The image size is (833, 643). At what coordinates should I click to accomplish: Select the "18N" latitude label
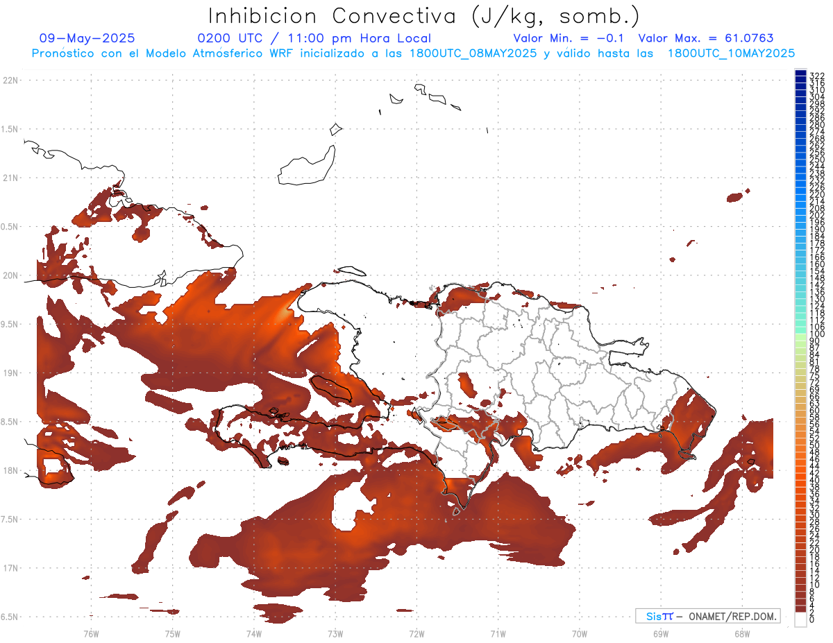[x=12, y=470]
